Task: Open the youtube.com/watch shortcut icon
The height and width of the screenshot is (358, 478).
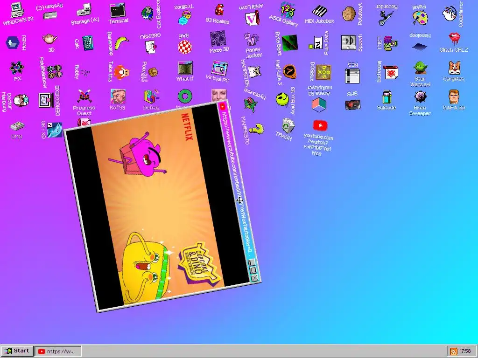Action: pos(320,125)
